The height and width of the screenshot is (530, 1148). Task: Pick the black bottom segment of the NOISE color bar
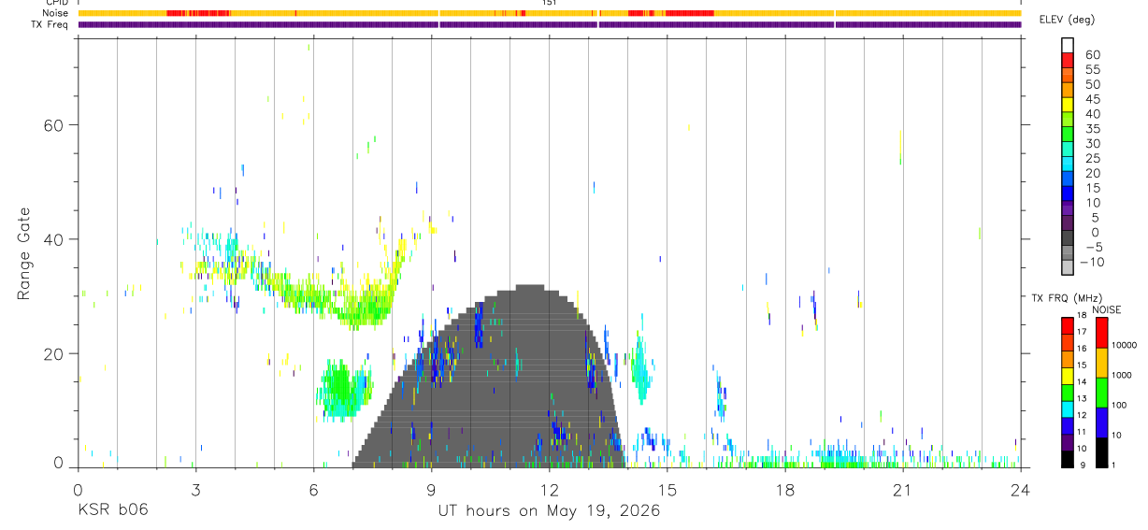tap(1101, 452)
